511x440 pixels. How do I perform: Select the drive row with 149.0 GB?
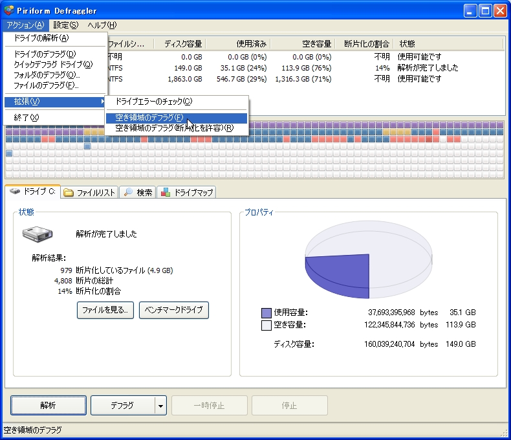305,68
